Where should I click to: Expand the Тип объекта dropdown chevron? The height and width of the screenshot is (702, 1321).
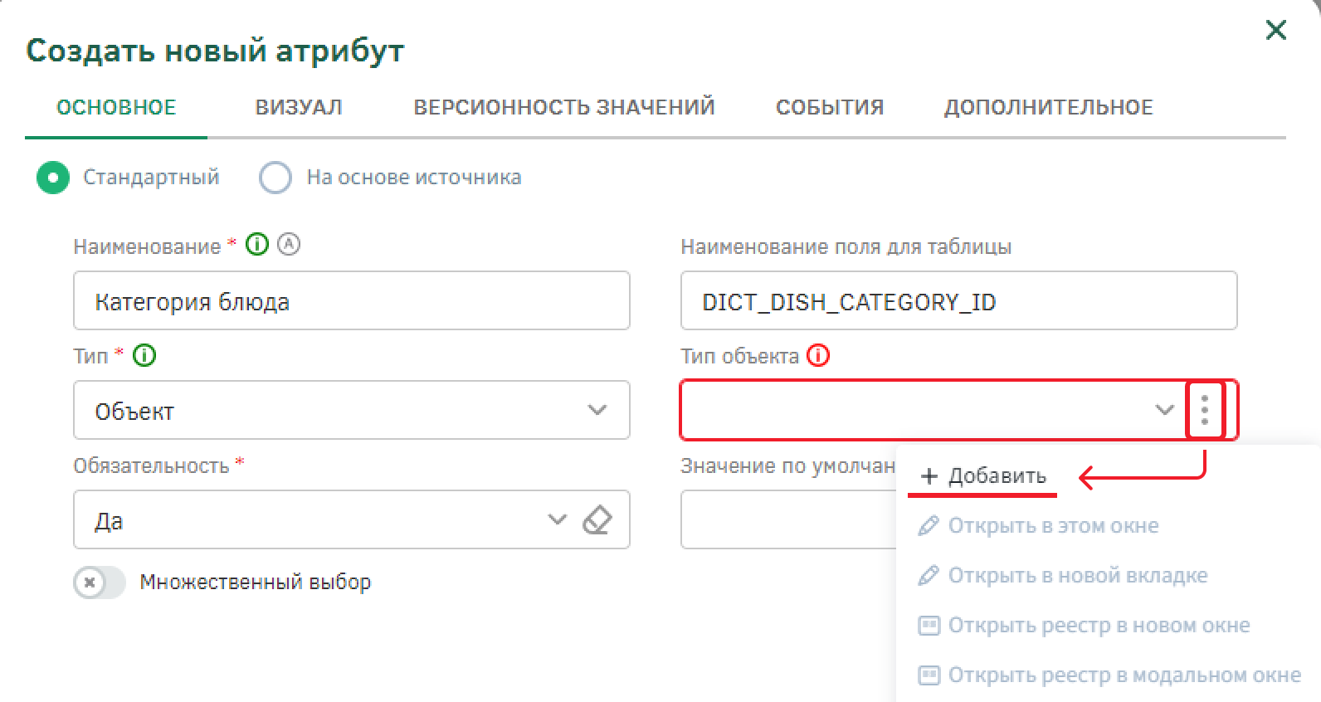[1164, 410]
